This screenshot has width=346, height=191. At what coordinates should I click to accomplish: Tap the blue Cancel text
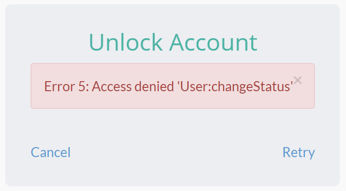point(51,152)
